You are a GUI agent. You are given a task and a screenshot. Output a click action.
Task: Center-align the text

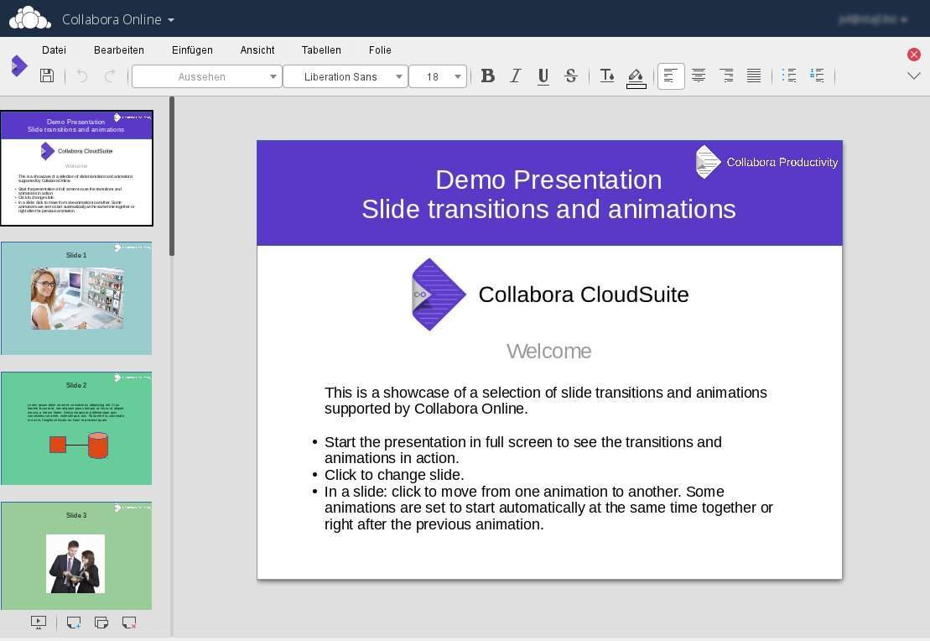coord(699,76)
